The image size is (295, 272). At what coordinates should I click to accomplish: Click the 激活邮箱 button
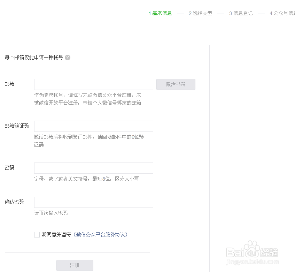(x=176, y=84)
